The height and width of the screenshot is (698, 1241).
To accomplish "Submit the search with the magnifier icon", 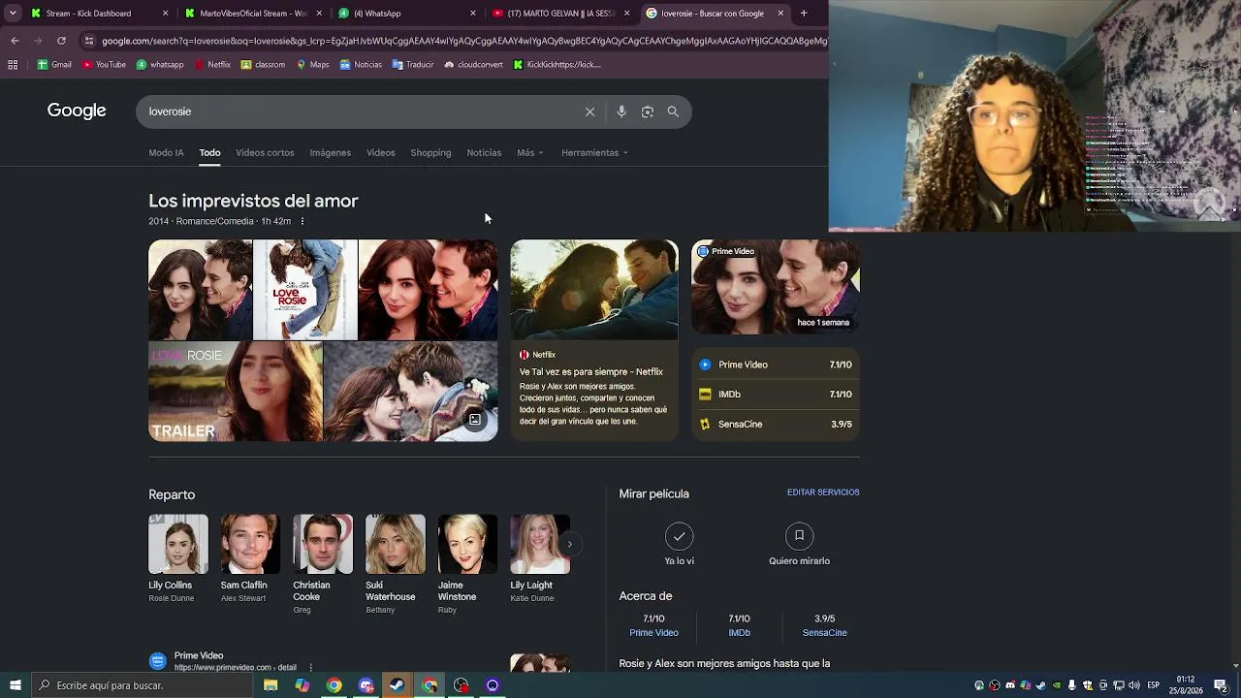I will 673,111.
